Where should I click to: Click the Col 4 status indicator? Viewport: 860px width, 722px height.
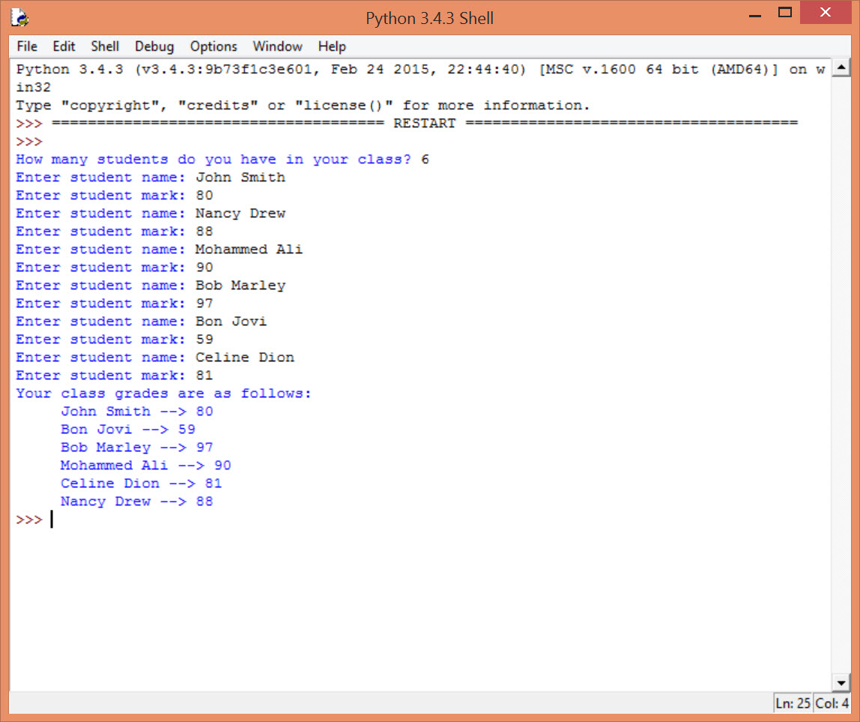click(x=832, y=703)
